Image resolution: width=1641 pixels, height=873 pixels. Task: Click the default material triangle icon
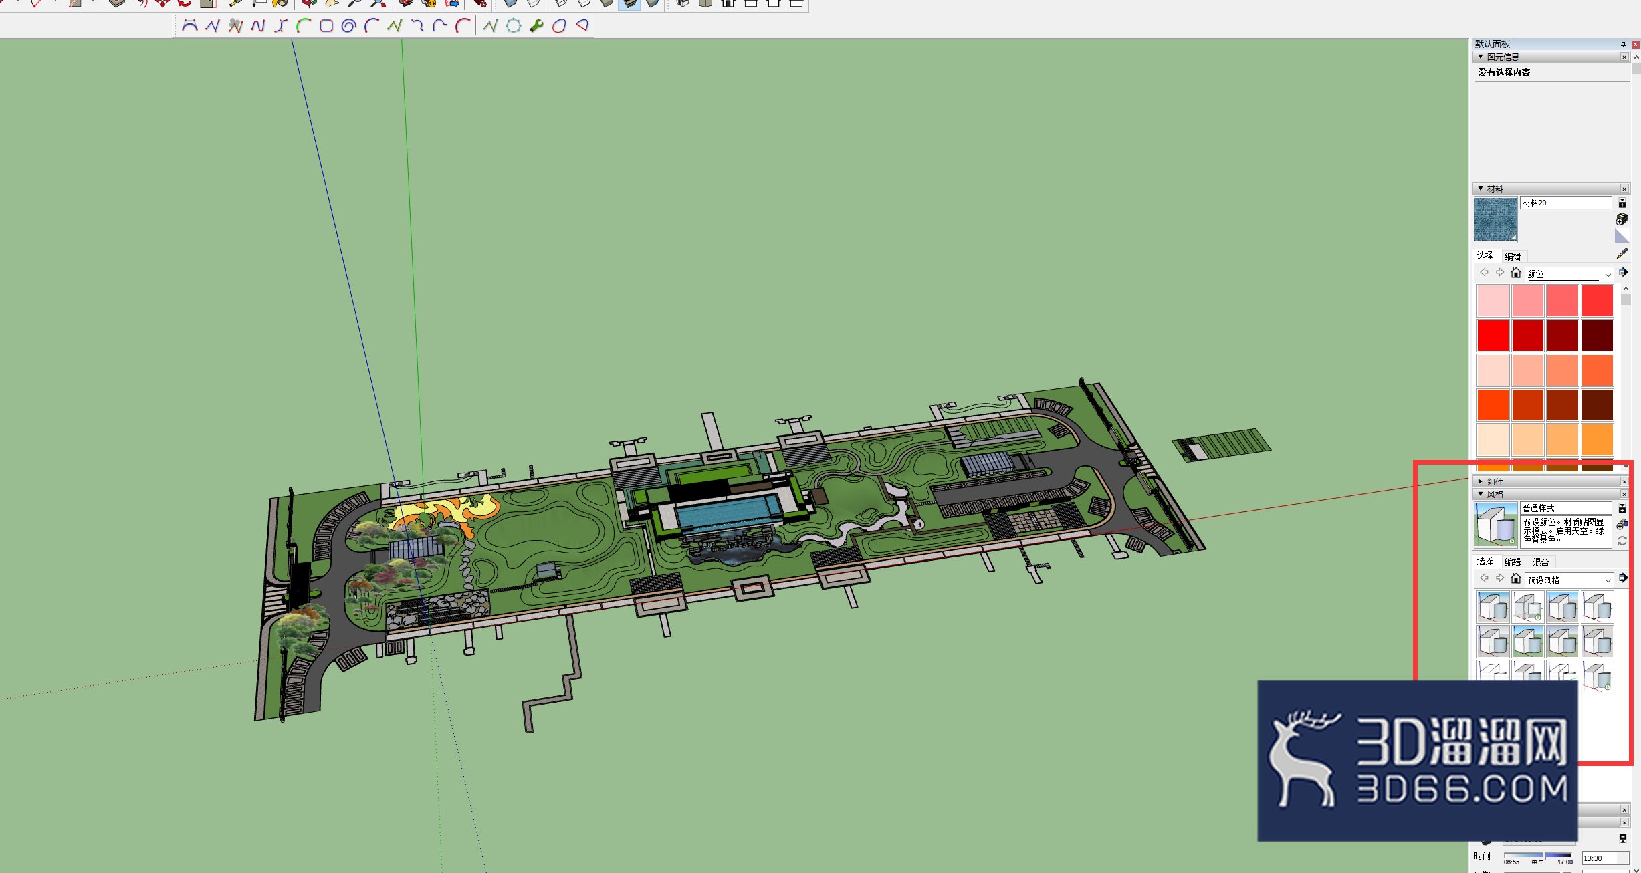(1622, 235)
